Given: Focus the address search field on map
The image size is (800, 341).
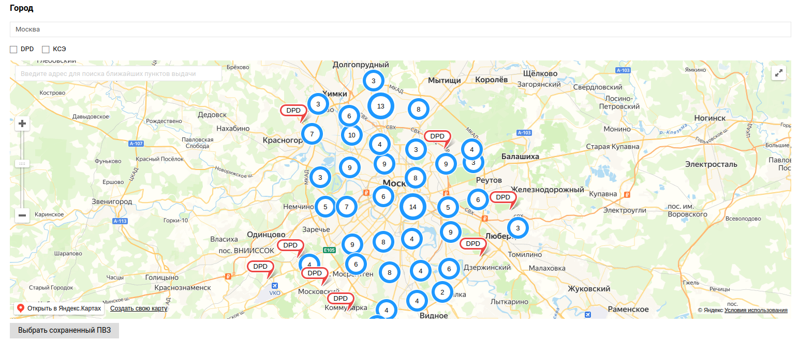Looking at the screenshot, I should (x=118, y=74).
